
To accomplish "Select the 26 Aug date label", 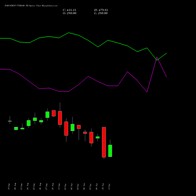I will click(x=40, y=187).
